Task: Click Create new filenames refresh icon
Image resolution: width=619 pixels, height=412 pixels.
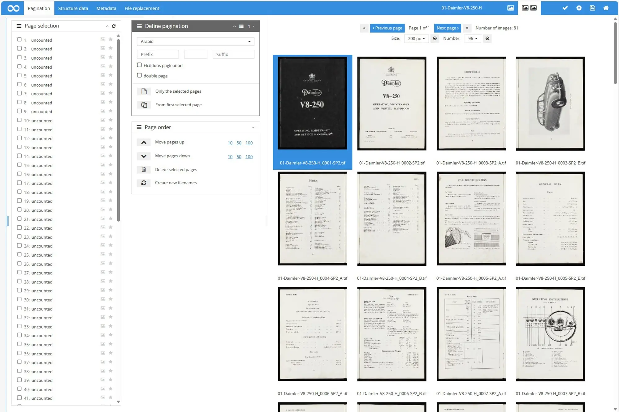Action: (144, 183)
